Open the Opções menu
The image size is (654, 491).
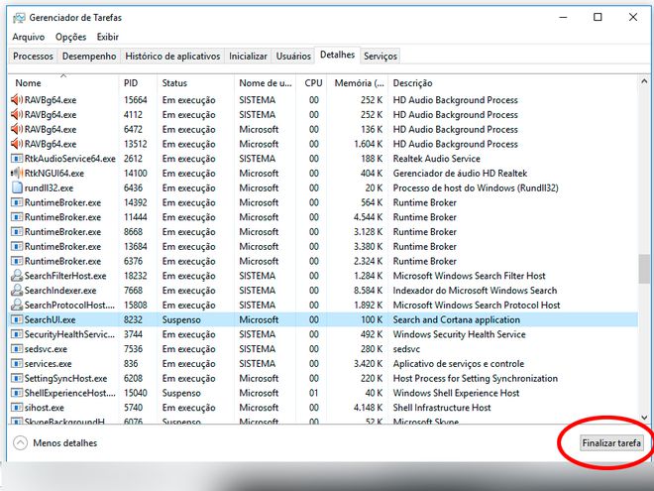pyautogui.click(x=70, y=37)
